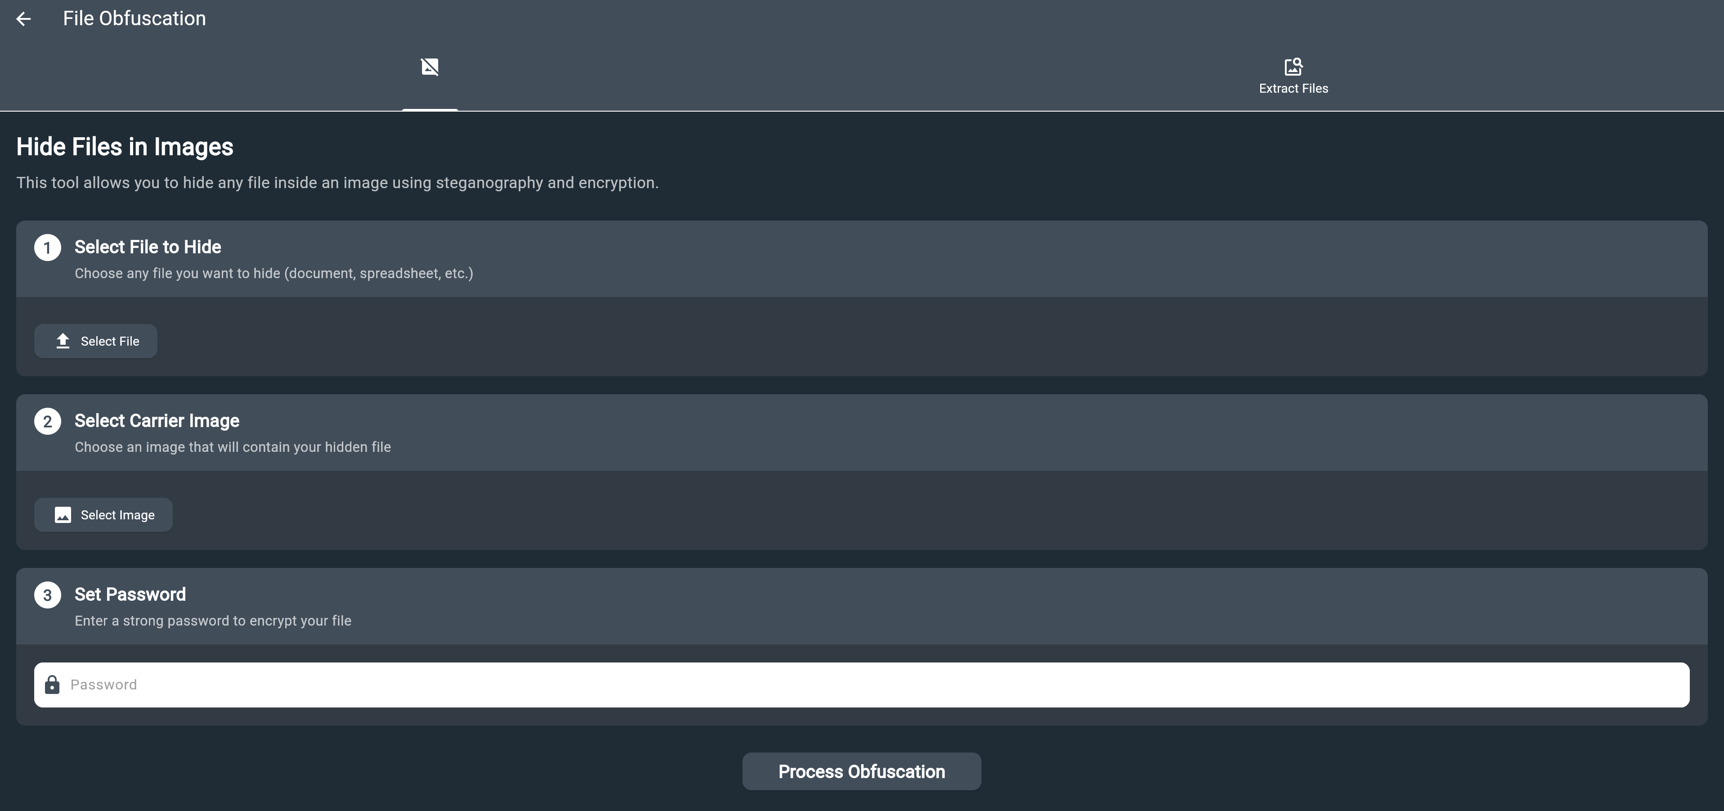Focus the Password input field
This screenshot has height=811, width=1724.
(x=870, y=685)
